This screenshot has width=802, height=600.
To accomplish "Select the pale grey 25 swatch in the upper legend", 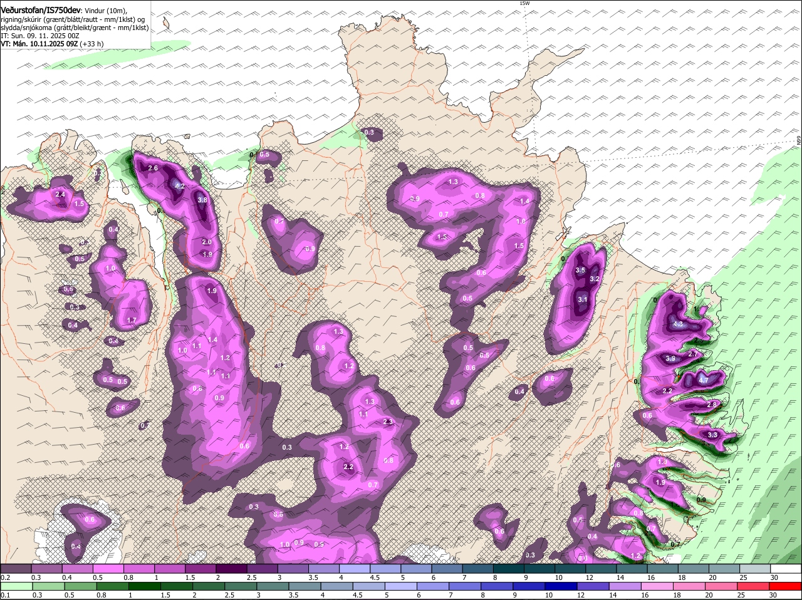I will coord(755,568).
